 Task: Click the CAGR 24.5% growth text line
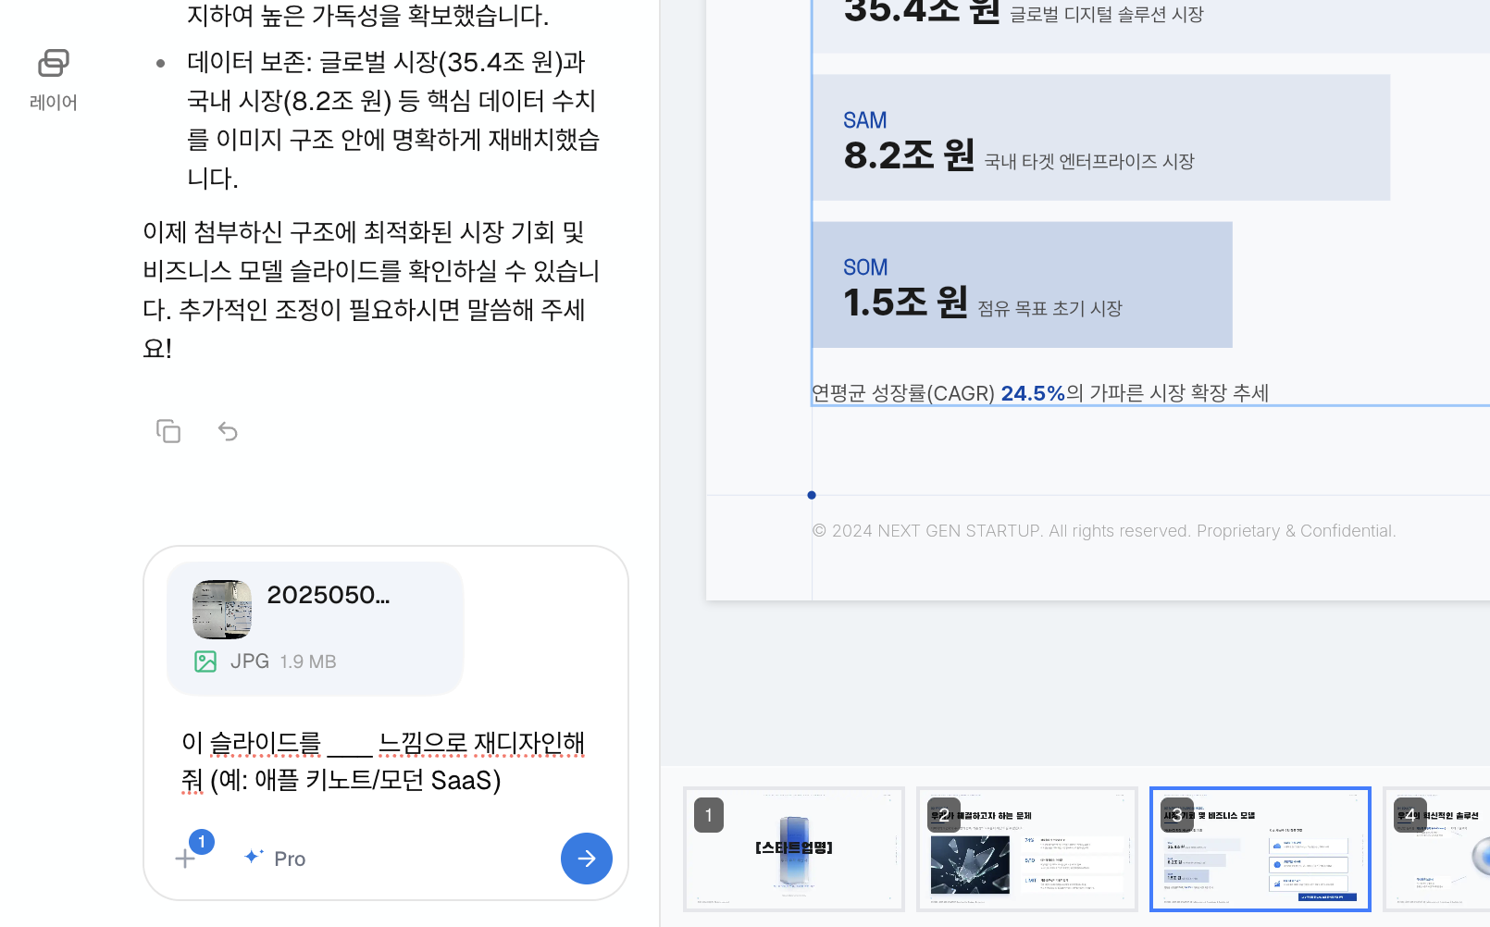coord(1040,393)
